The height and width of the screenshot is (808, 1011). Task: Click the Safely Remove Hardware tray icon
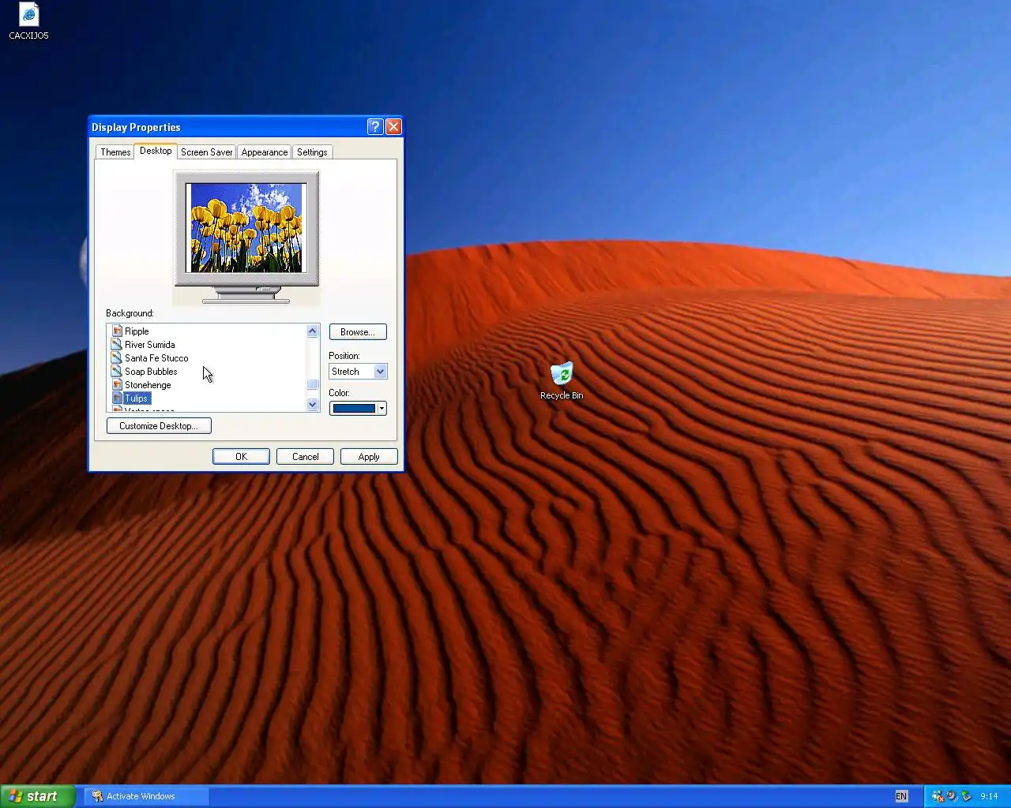tap(965, 796)
